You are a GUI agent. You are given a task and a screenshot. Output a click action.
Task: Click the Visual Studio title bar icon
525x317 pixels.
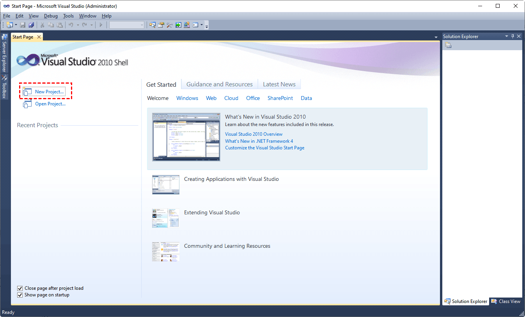click(6, 6)
